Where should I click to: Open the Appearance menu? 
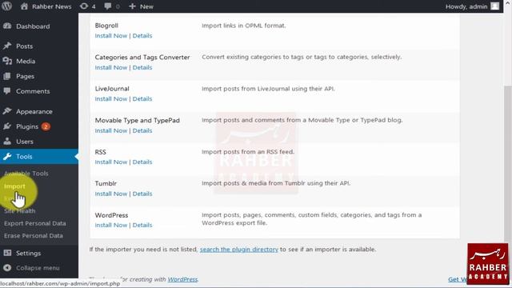click(34, 112)
